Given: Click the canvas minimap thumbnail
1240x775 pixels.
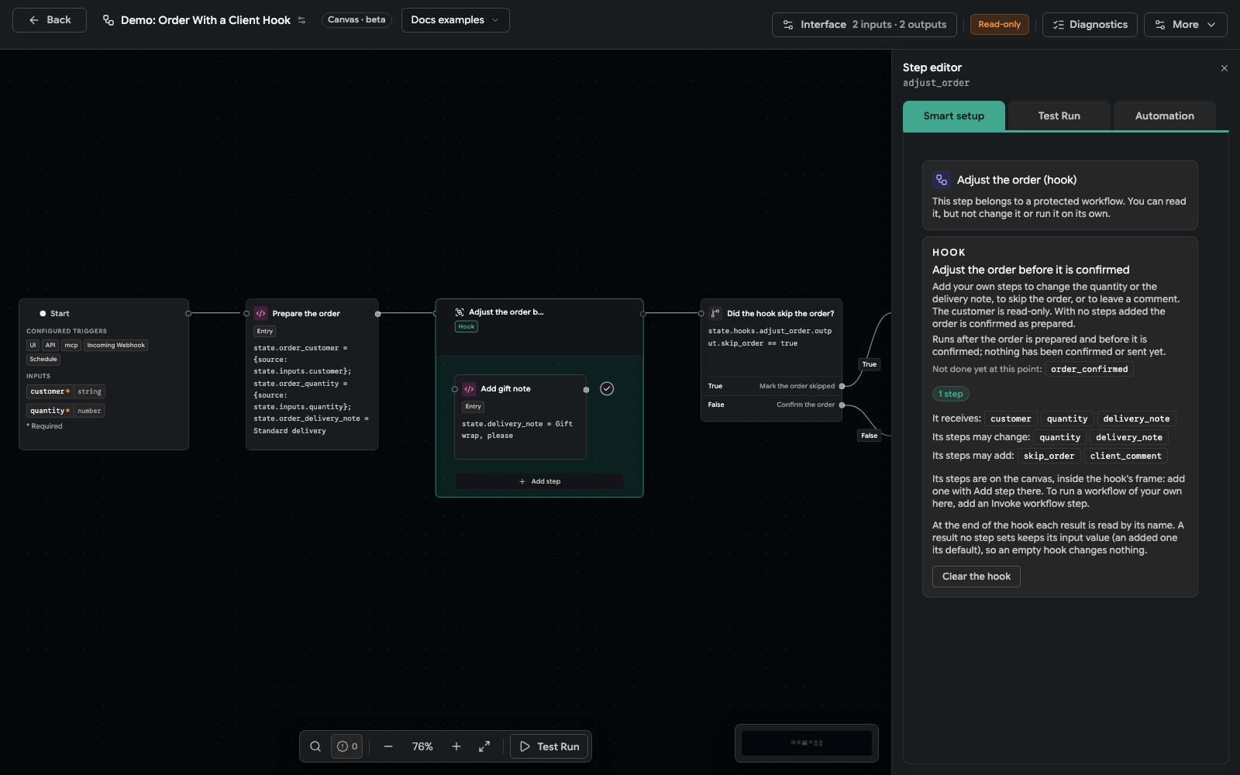Looking at the screenshot, I should (x=806, y=743).
